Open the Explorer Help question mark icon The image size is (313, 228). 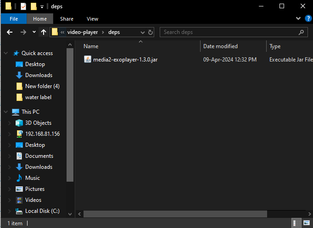click(x=307, y=19)
